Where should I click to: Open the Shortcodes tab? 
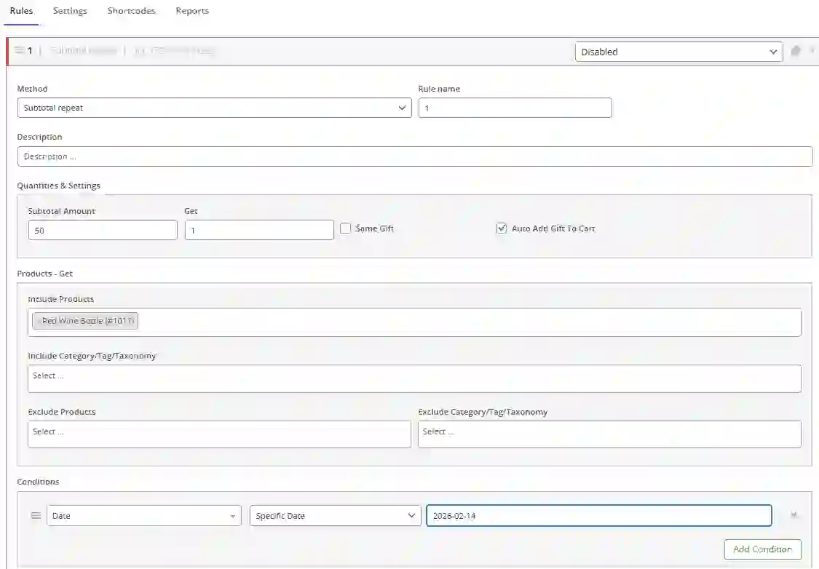point(131,11)
